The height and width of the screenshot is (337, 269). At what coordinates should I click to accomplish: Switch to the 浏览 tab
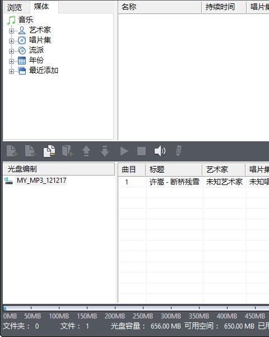click(x=15, y=7)
